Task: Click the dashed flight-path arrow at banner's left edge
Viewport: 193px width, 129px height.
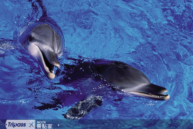Action: [3, 124]
